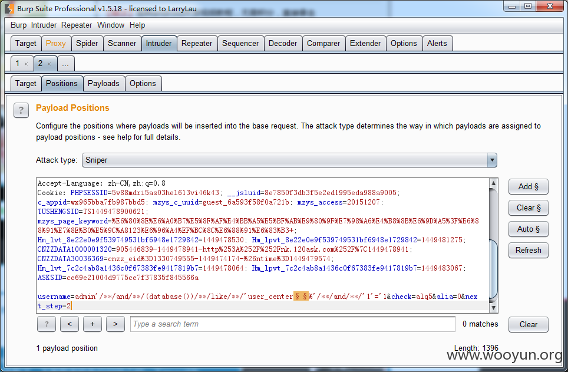The width and height of the screenshot is (568, 372).
Task: Click the Payload Positions help icon
Action: click(x=21, y=110)
